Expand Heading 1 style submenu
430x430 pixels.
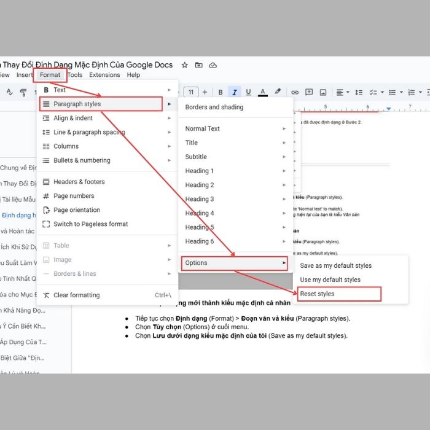click(x=235, y=171)
